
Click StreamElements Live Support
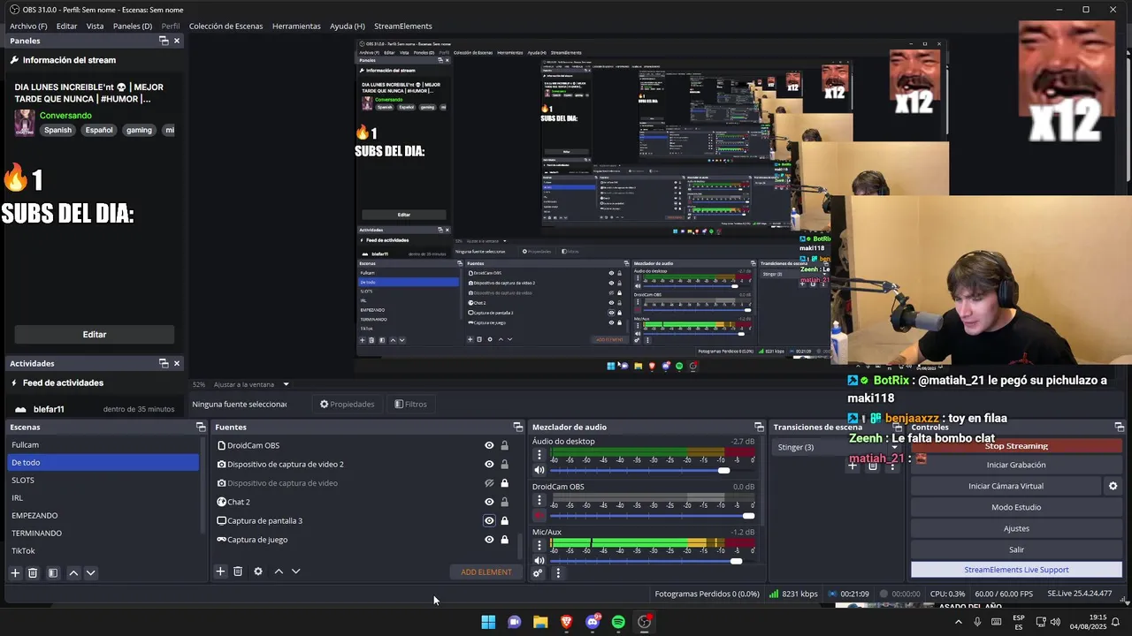1016,570
